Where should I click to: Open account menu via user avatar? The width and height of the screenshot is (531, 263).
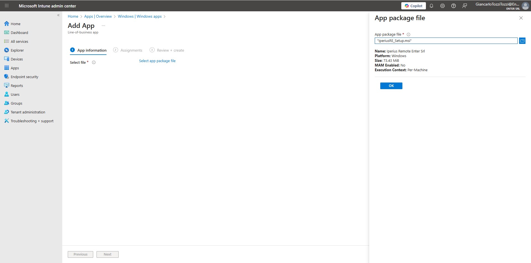pos(525,6)
